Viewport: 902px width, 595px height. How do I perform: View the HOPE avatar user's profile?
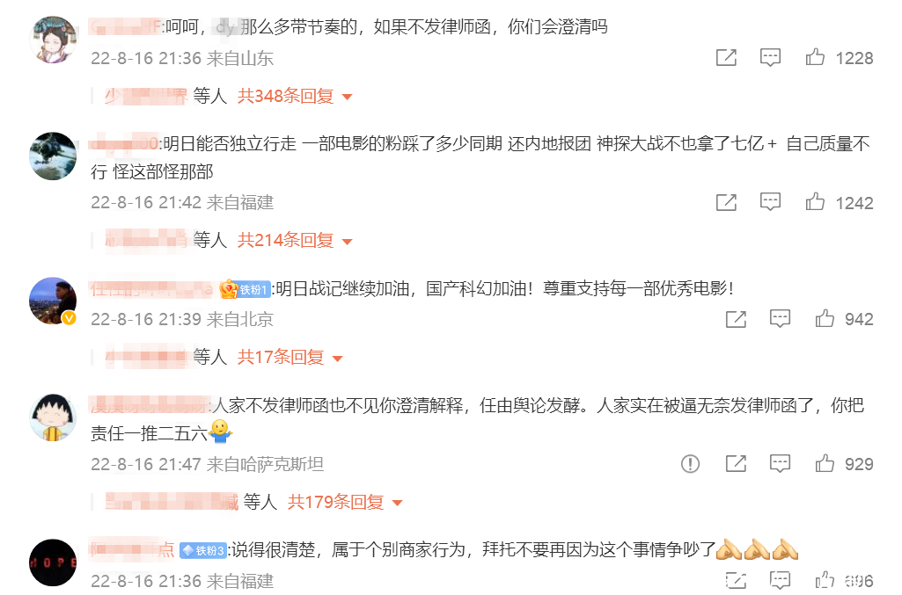click(53, 562)
